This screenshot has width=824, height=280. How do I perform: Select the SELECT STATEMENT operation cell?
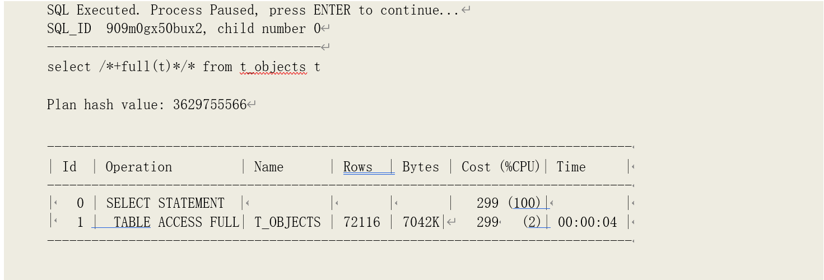tap(165, 203)
